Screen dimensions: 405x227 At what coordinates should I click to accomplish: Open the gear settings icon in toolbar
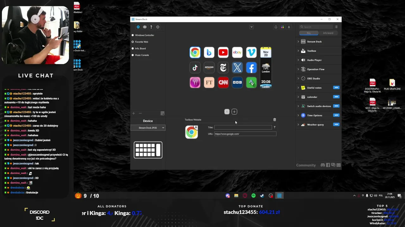[158, 27]
